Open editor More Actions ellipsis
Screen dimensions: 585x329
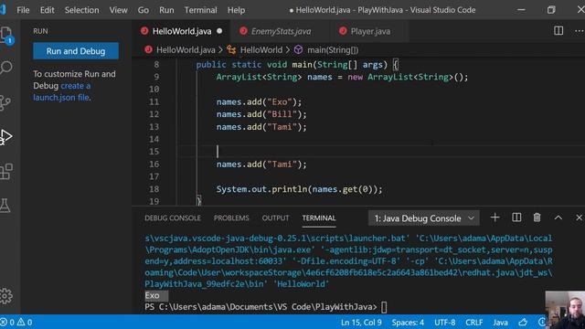coord(579,31)
